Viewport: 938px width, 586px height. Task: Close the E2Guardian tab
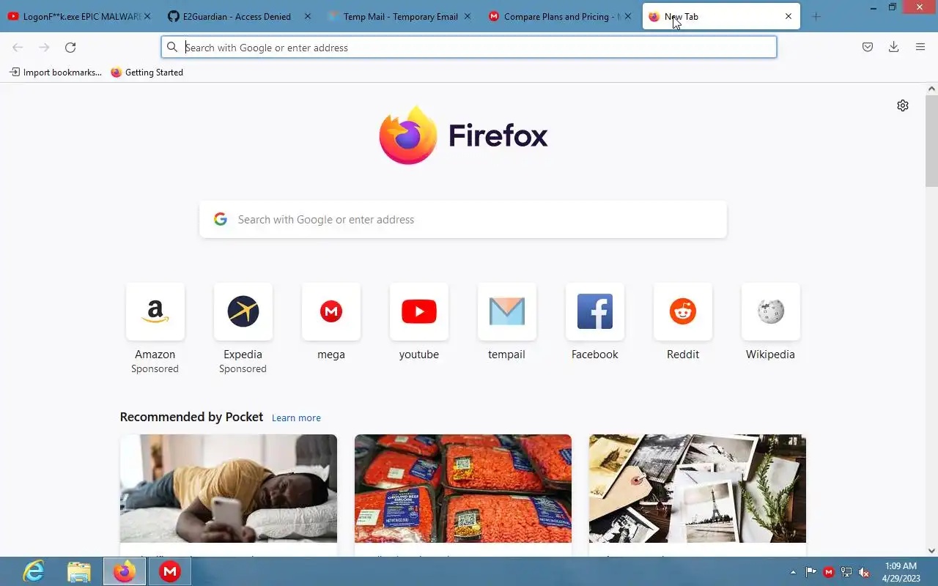[307, 16]
